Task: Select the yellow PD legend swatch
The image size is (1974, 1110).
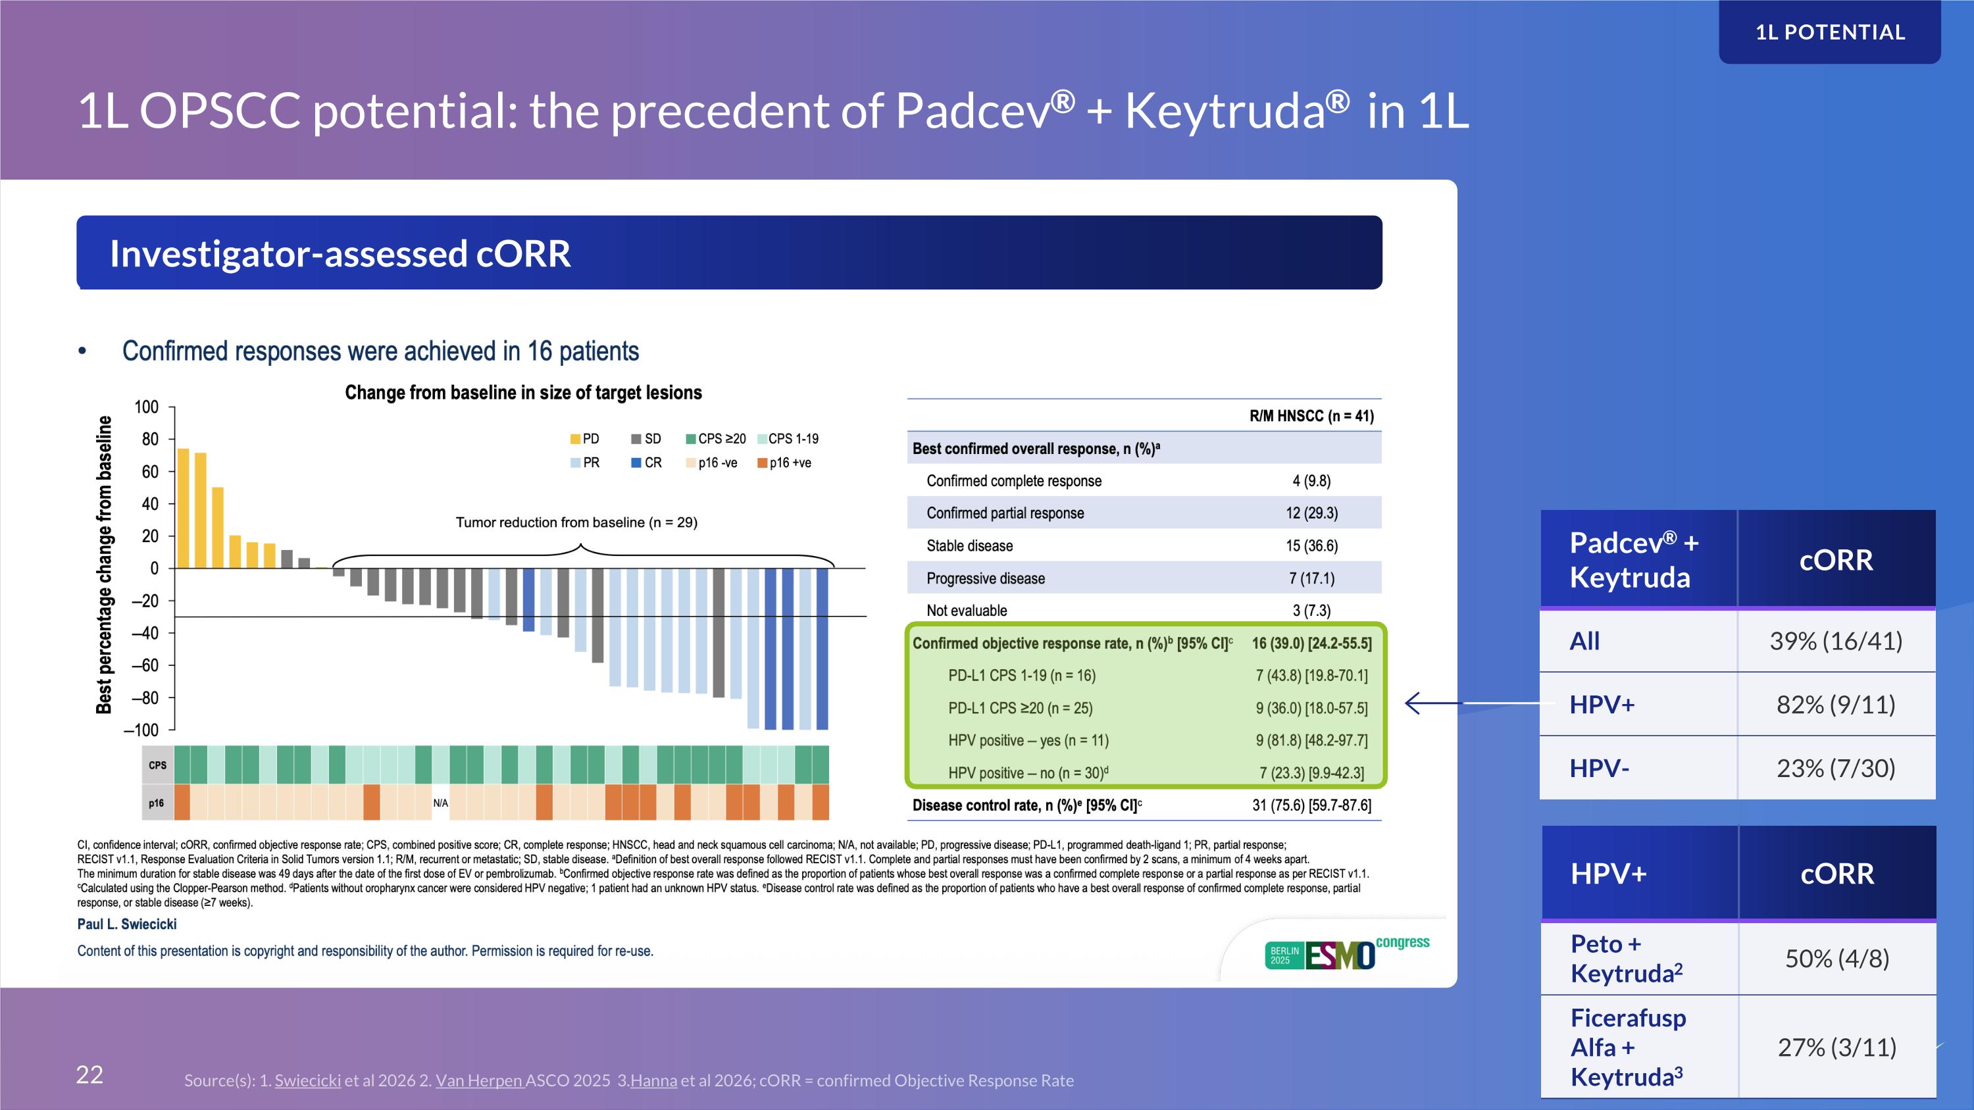Action: point(574,439)
